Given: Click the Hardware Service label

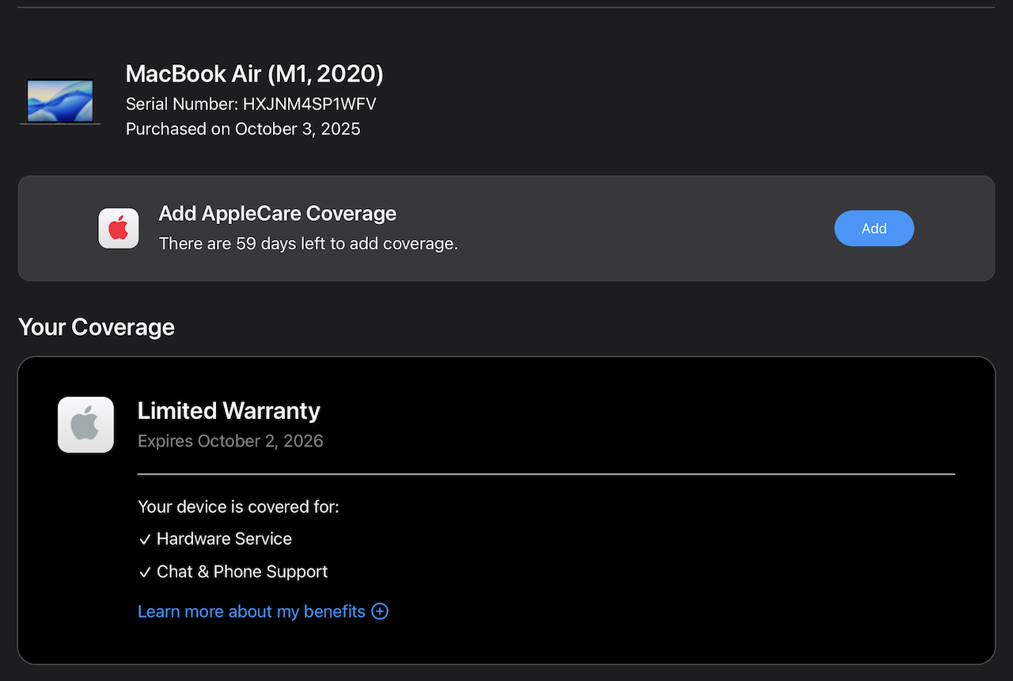Looking at the screenshot, I should [x=224, y=539].
